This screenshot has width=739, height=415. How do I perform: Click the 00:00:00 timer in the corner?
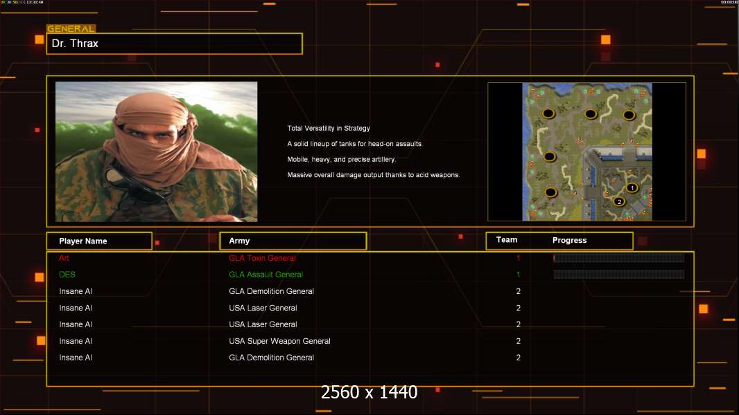point(729,2)
